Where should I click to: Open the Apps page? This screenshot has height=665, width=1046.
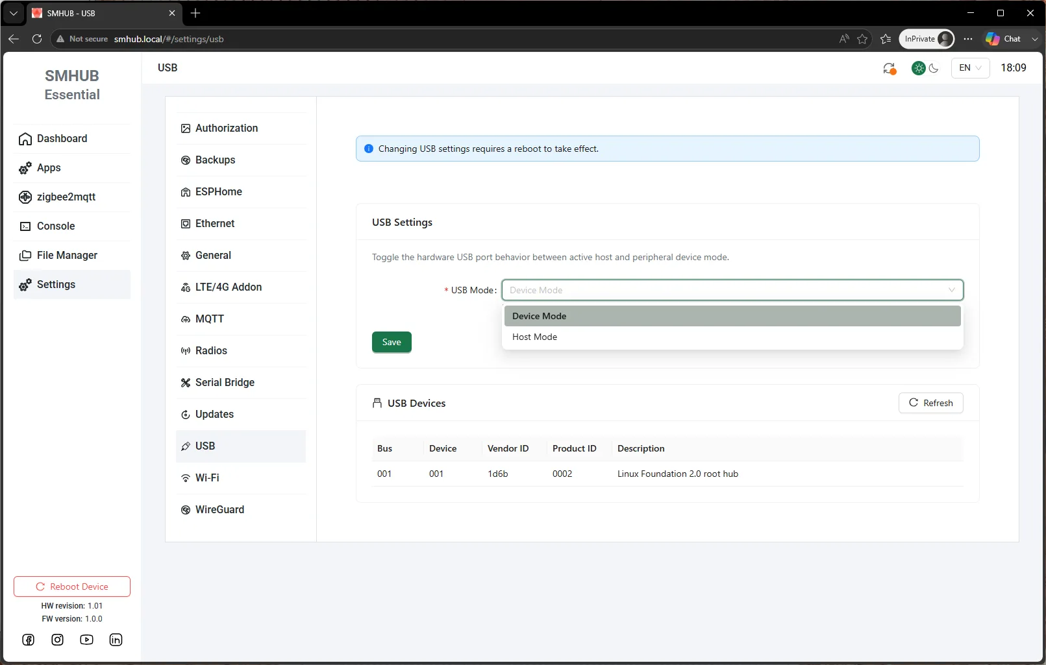71,168
